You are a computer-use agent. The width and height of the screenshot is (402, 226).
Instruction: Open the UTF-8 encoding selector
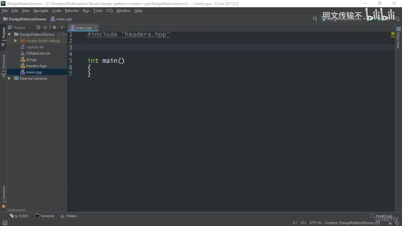(x=316, y=223)
